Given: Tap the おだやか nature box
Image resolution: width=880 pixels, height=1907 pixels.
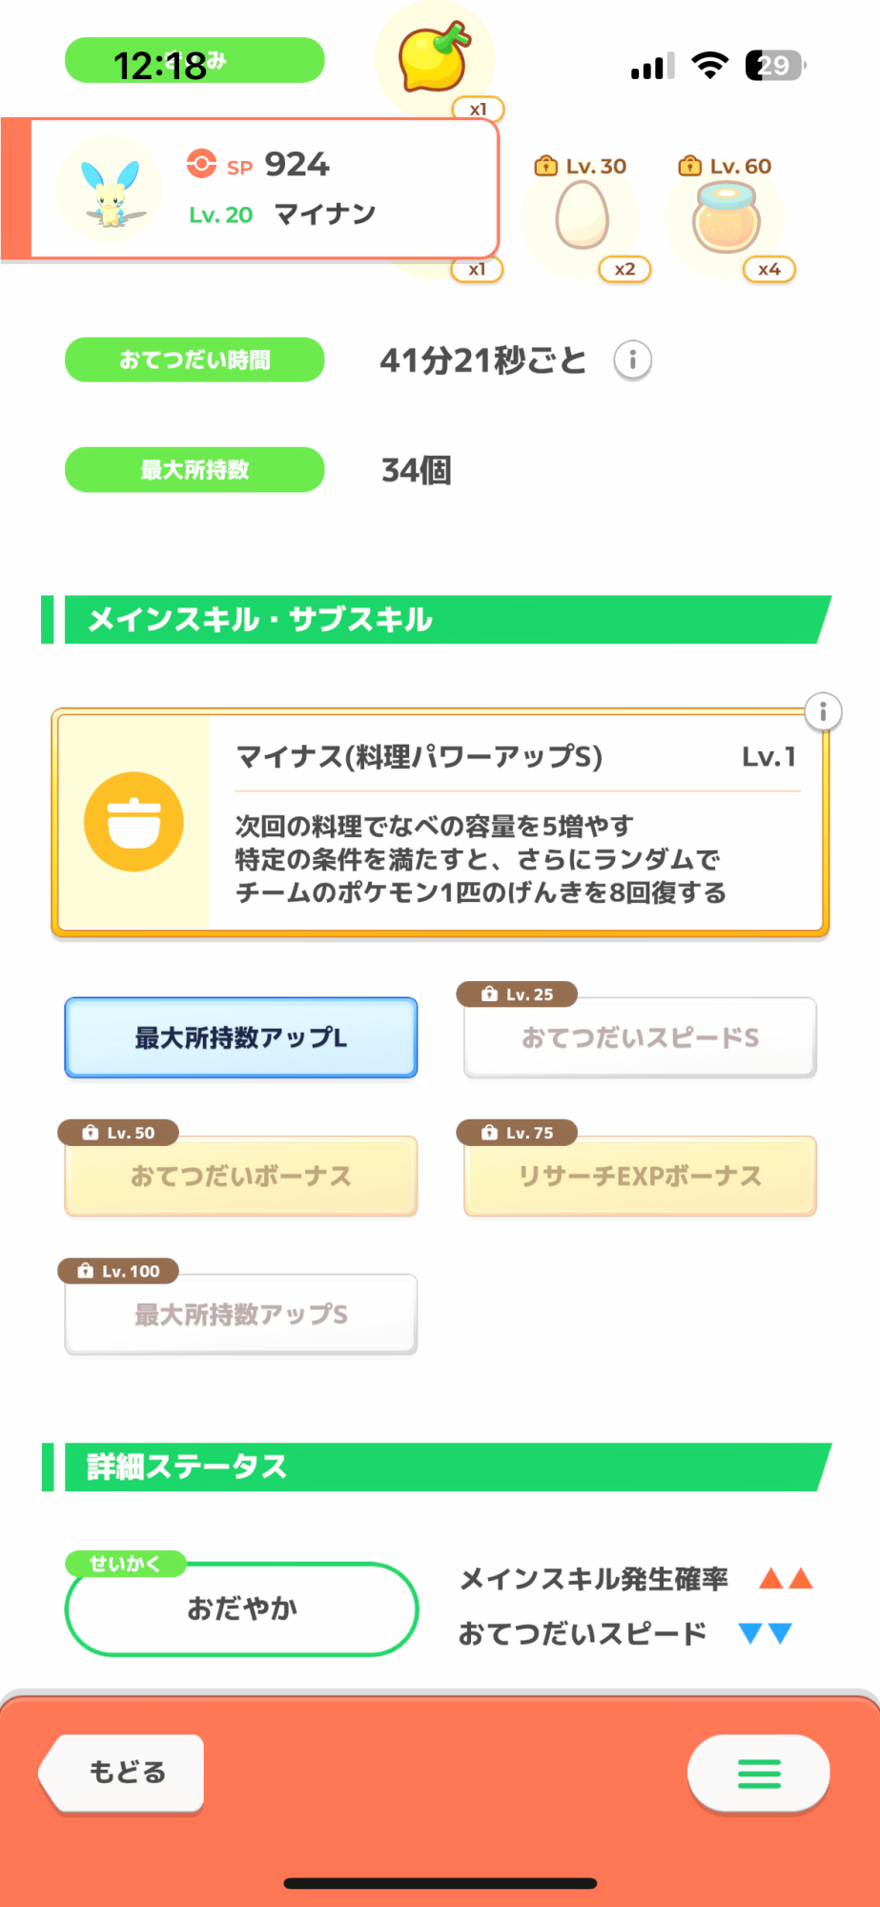Looking at the screenshot, I should coord(241,1609).
